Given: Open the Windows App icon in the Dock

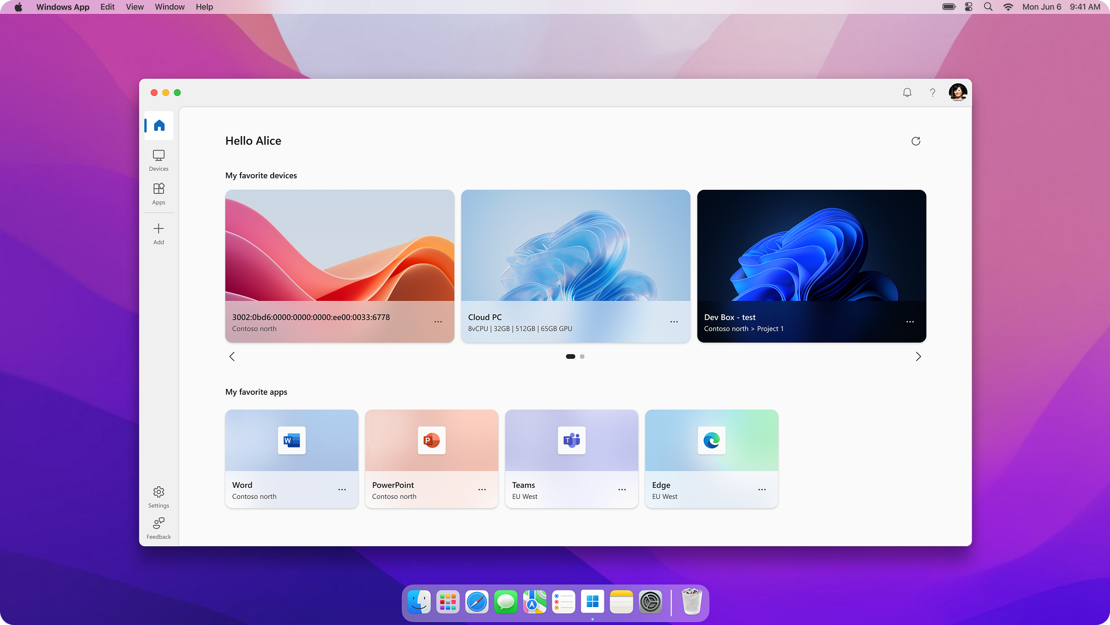Looking at the screenshot, I should tap(592, 602).
